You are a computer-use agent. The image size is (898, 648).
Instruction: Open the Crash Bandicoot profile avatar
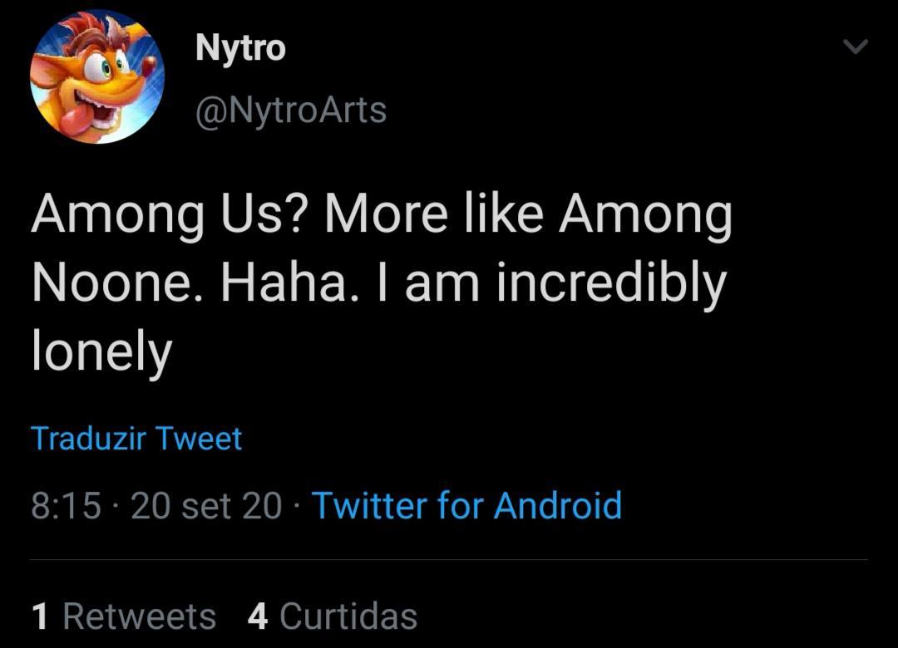[97, 77]
